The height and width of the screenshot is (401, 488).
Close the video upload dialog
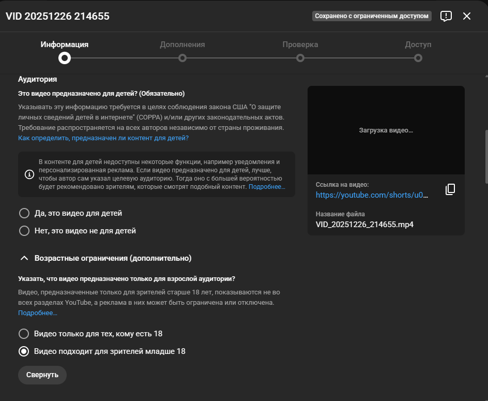(467, 16)
